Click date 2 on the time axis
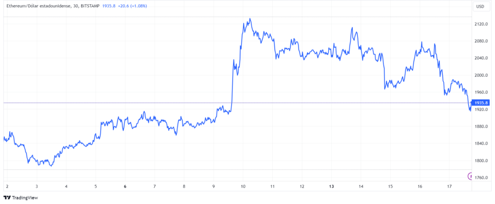The image size is (495, 204). (7, 186)
